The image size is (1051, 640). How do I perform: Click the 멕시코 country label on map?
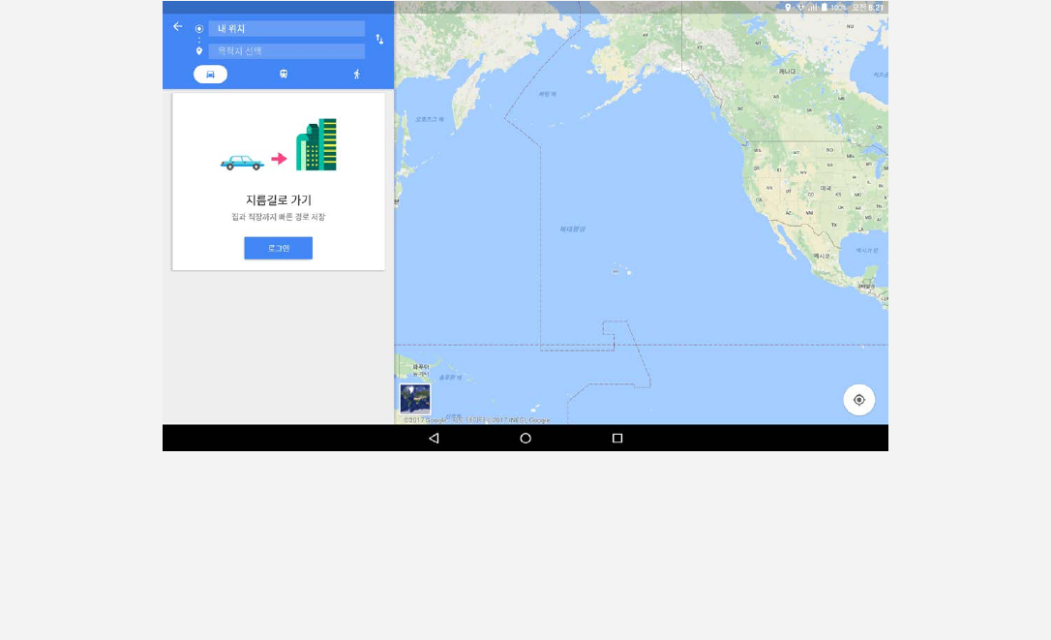(x=822, y=256)
